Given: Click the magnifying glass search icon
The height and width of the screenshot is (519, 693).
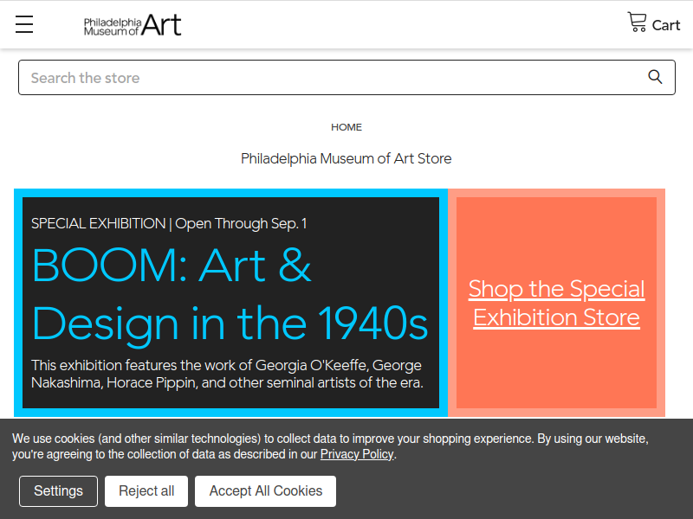Looking at the screenshot, I should click(x=655, y=77).
